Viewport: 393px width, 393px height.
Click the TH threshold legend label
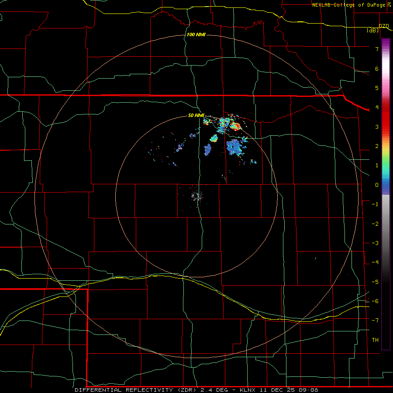[x=375, y=340]
